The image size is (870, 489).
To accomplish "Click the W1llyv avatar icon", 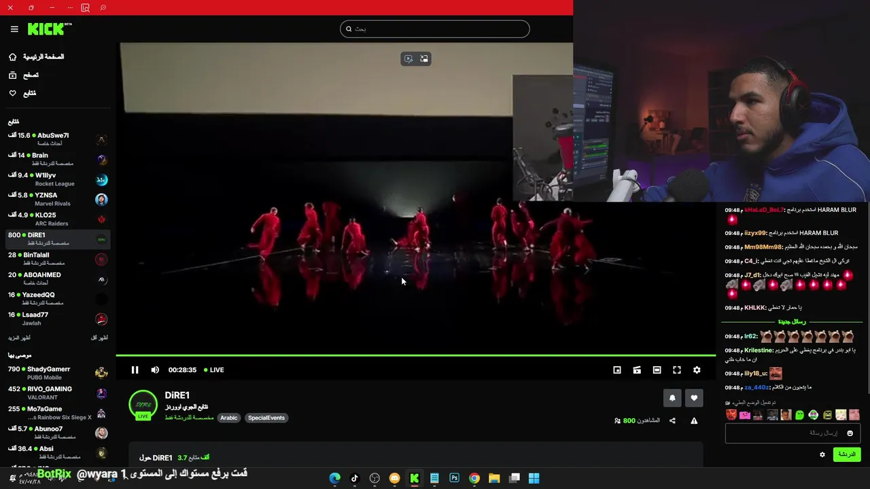I will click(x=101, y=180).
